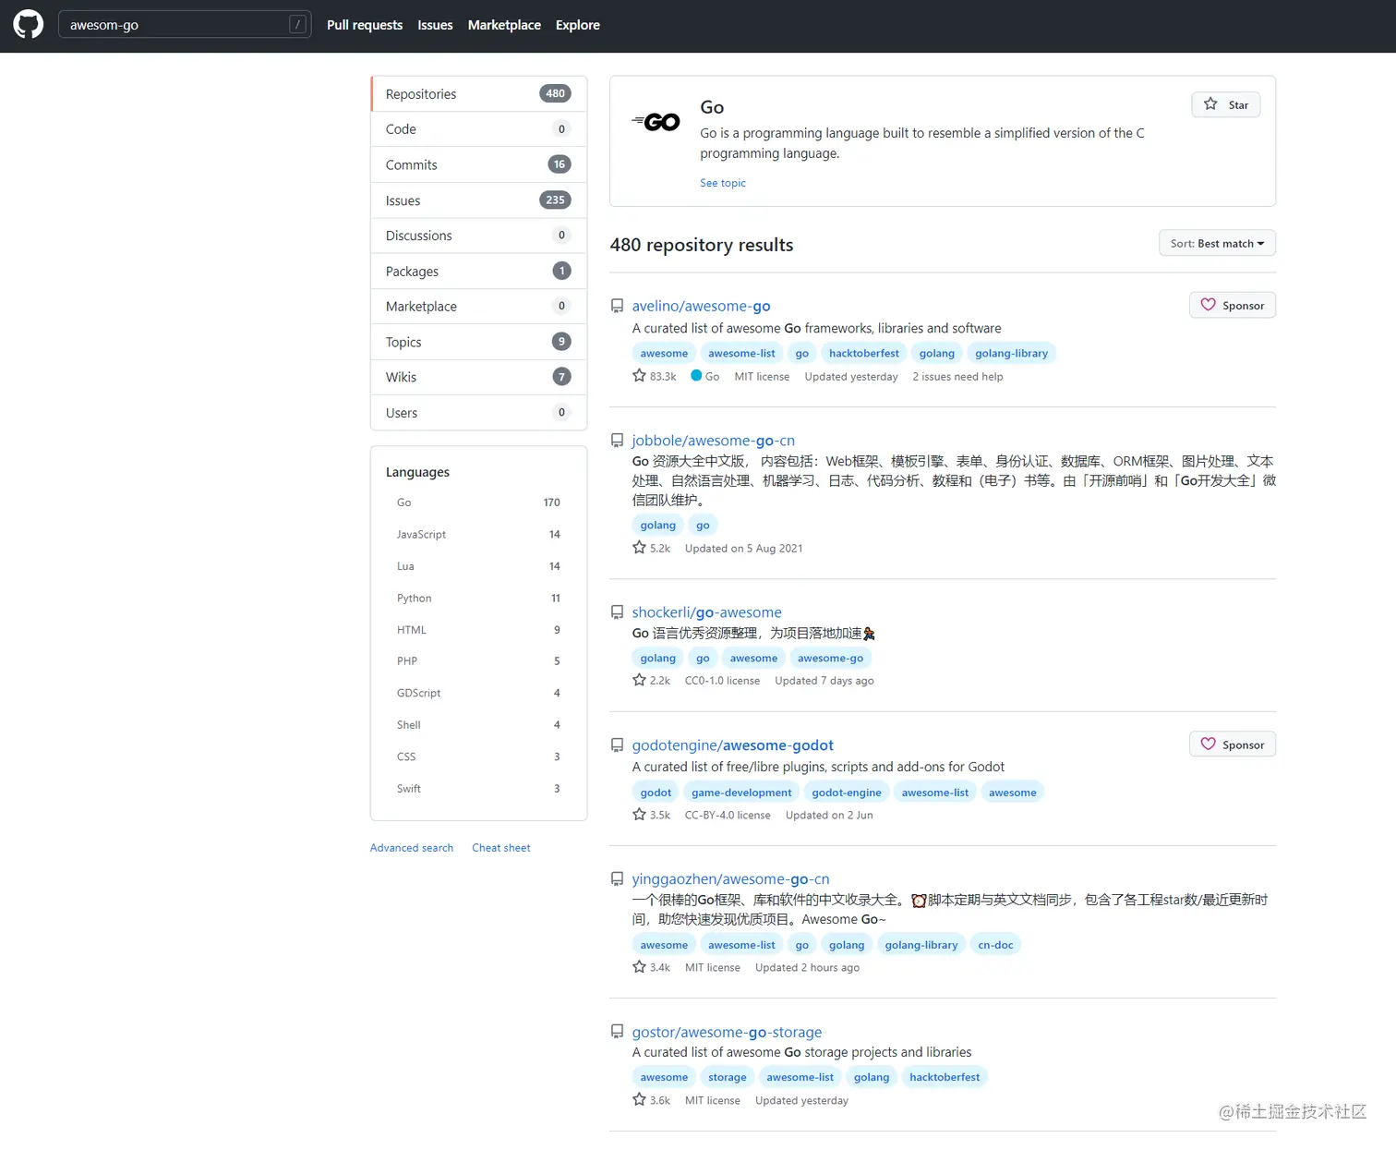
Task: Filter results by CSS language
Action: point(478,757)
